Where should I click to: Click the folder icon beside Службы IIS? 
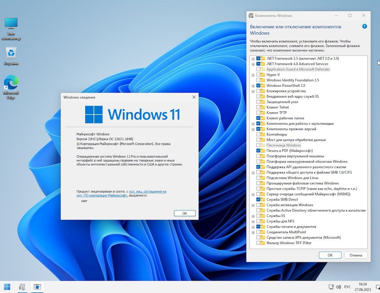coord(263,216)
